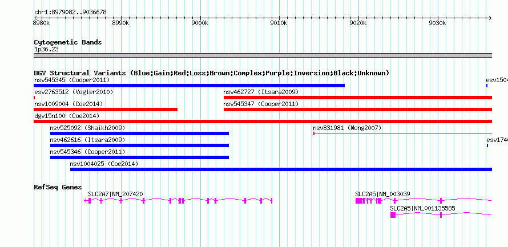Click the small red esv2763512 loss marker
Image resolution: width=508 pixels, height=247 pixels.
click(34, 98)
